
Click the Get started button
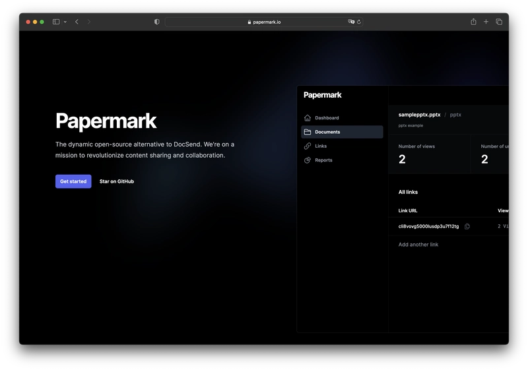(x=73, y=181)
